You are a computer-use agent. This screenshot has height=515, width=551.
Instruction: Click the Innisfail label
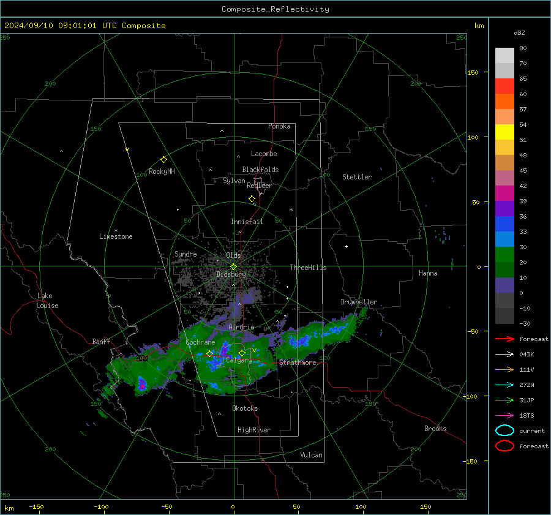click(x=247, y=222)
